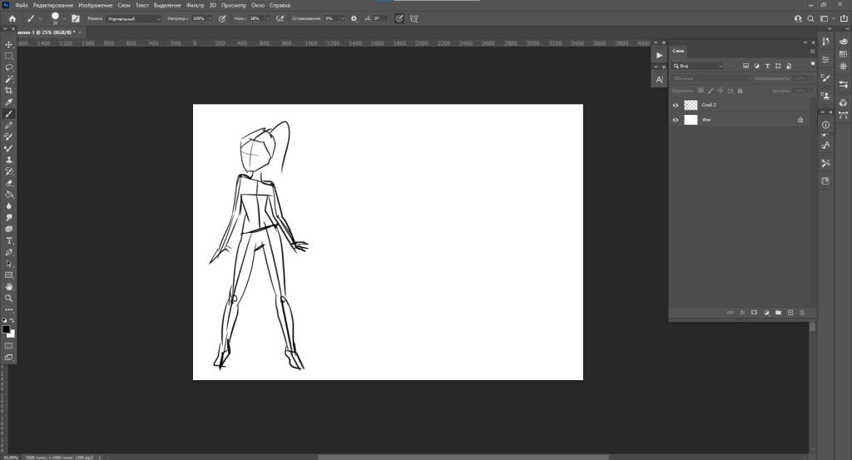Open the Изображение menu
852x460 pixels.
tap(96, 5)
